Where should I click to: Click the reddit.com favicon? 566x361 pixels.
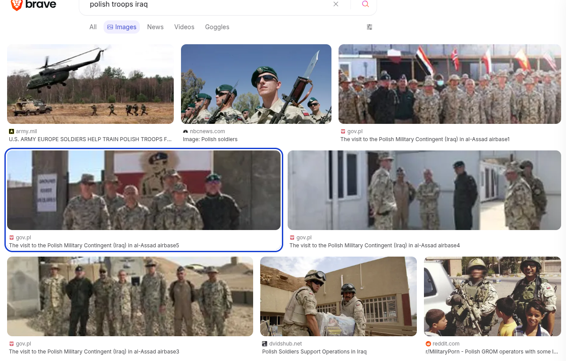tap(428, 344)
